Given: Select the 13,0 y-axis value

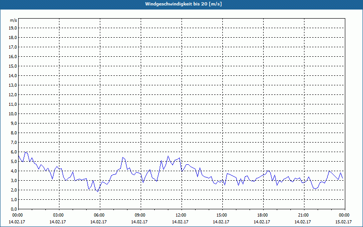Looking at the screenshot, I should click(x=13, y=85).
